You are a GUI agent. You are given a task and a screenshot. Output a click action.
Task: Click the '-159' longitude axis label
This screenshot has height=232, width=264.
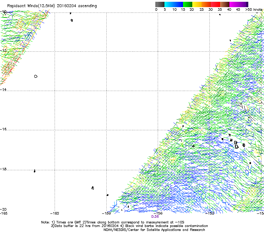pyautogui.click(x=106, y=213)
